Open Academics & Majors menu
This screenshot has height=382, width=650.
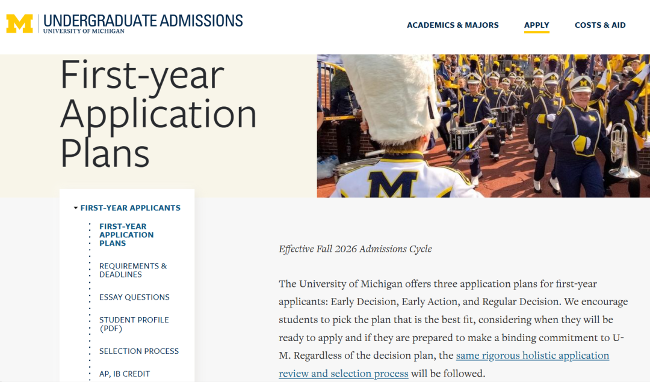click(x=453, y=25)
